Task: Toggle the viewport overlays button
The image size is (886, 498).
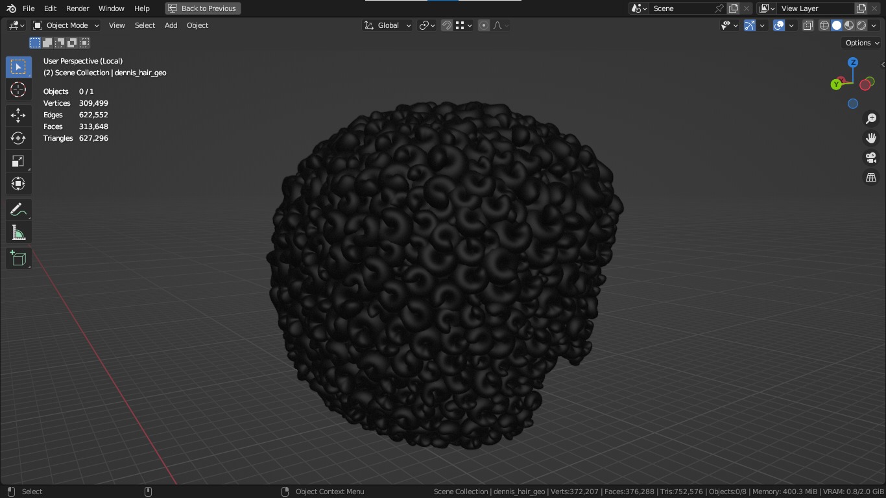Action: [779, 25]
